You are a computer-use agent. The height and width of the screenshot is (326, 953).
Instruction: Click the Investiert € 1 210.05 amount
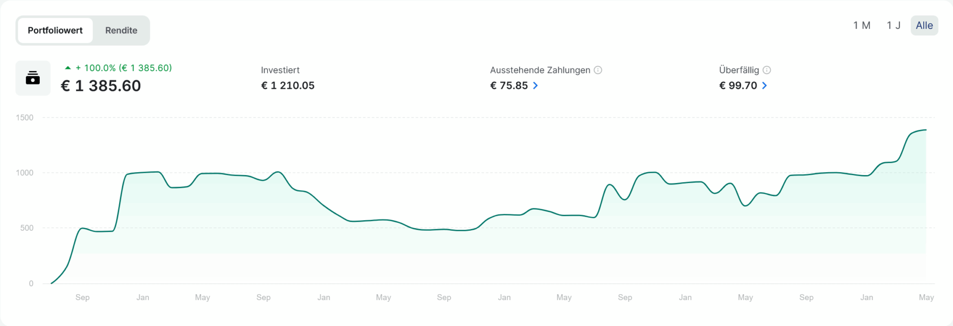(288, 85)
